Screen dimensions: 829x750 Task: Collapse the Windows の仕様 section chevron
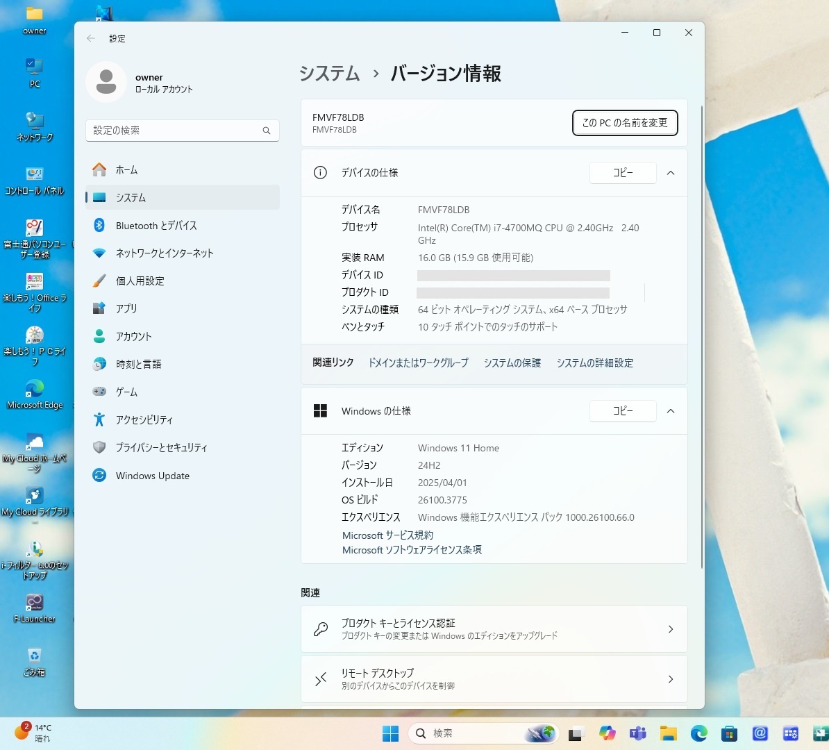671,411
